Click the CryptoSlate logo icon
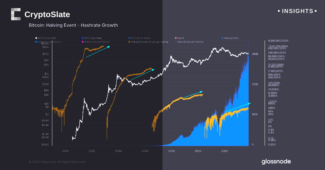Screen dimensions: 325x170 click(16, 14)
